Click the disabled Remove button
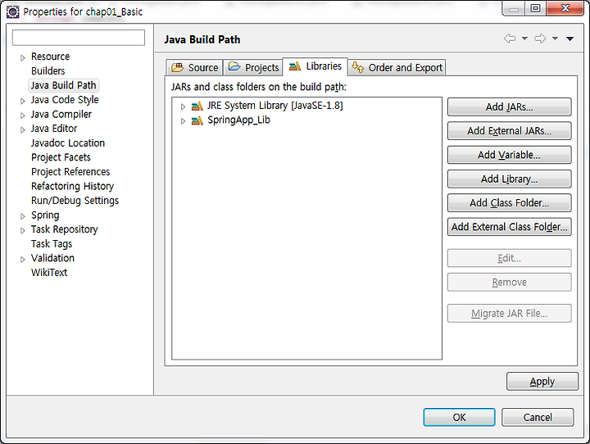This screenshot has height=444, width=590. coord(509,282)
